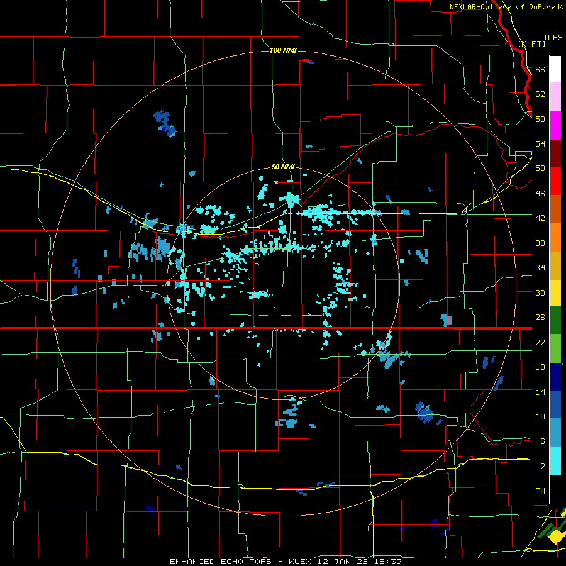Viewport: 566px width, 566px height.
Task: Select the light blue legend swatch
Action: point(555,433)
